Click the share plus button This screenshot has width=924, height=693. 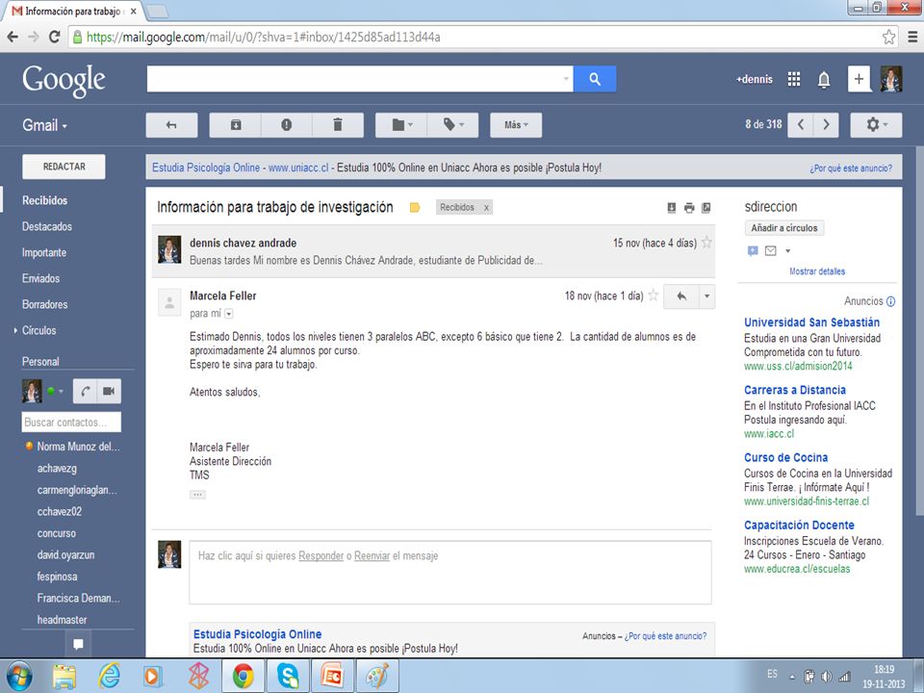pos(859,79)
